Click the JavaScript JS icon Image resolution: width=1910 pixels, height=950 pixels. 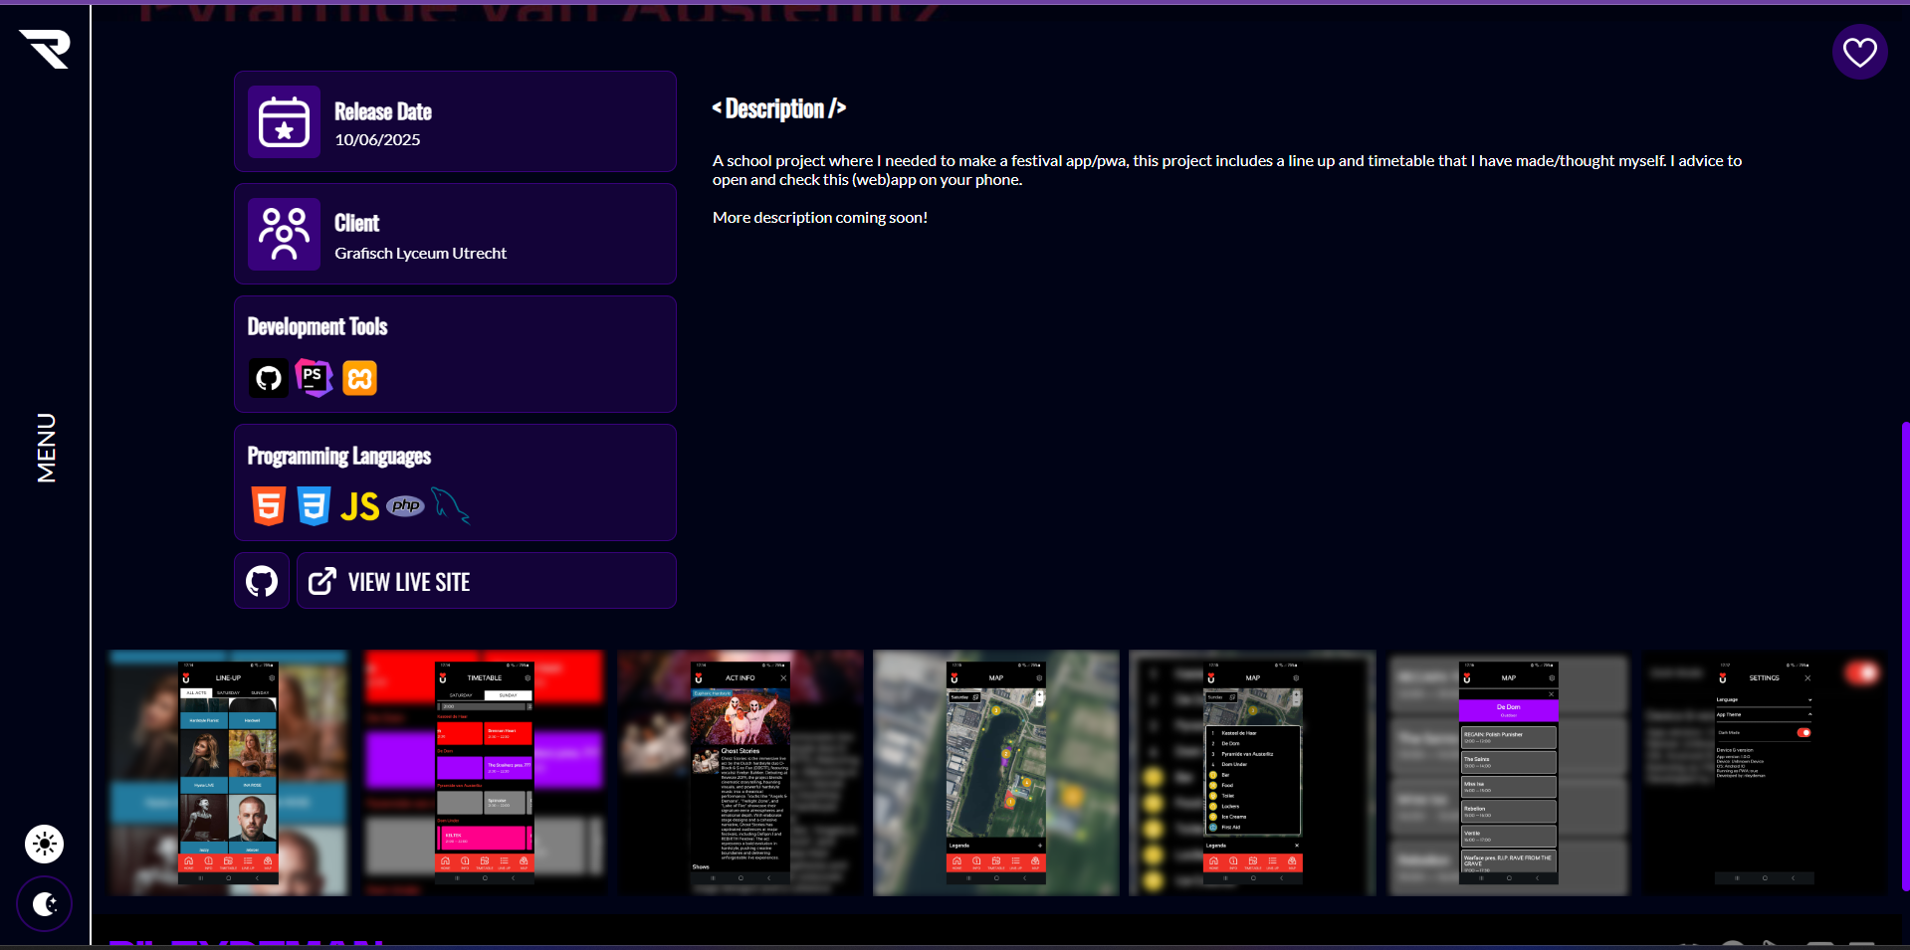359,506
